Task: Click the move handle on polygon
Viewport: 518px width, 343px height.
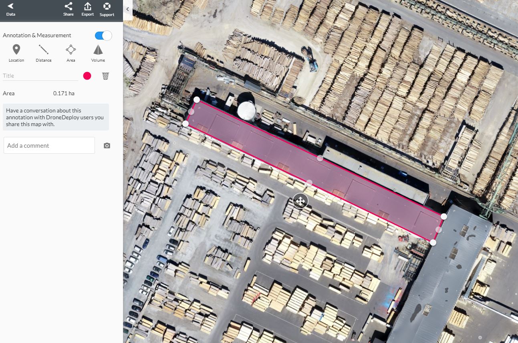Action: [300, 201]
